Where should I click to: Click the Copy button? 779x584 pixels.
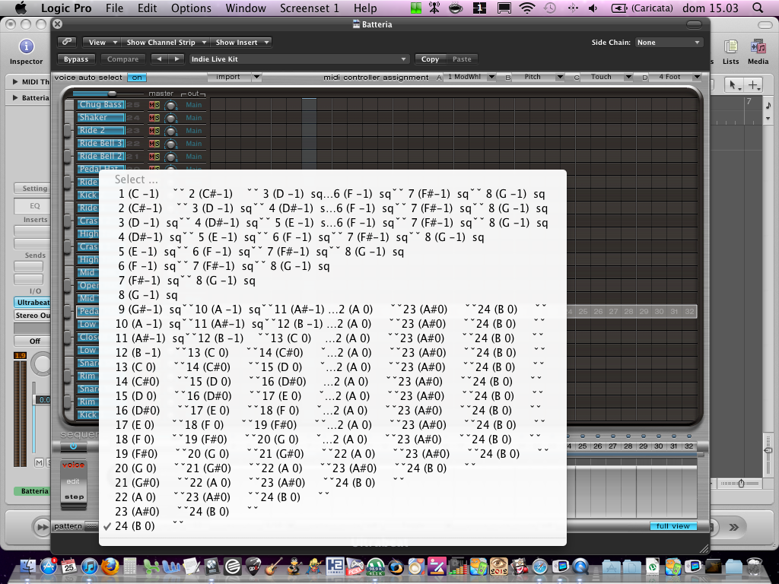click(x=431, y=59)
